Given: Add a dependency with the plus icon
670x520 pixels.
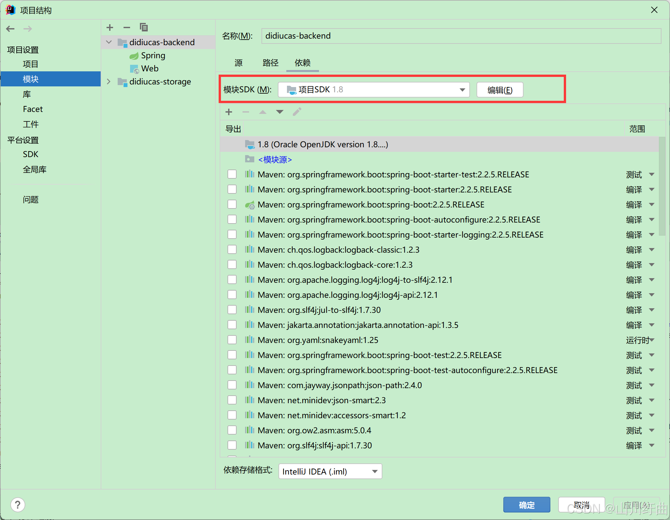Looking at the screenshot, I should [x=229, y=112].
